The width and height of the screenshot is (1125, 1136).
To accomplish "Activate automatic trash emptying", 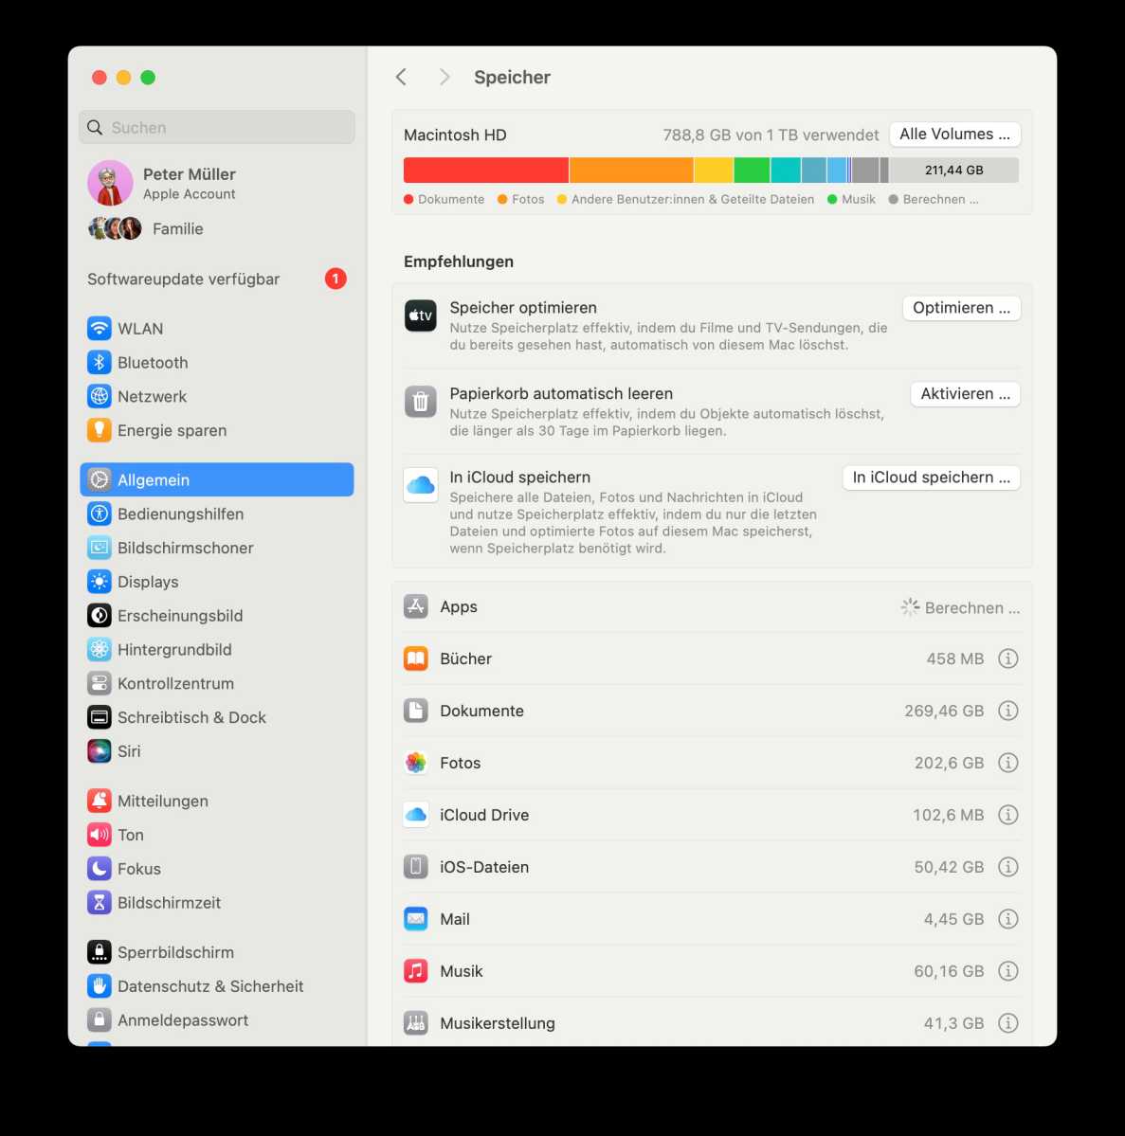I will point(965,394).
